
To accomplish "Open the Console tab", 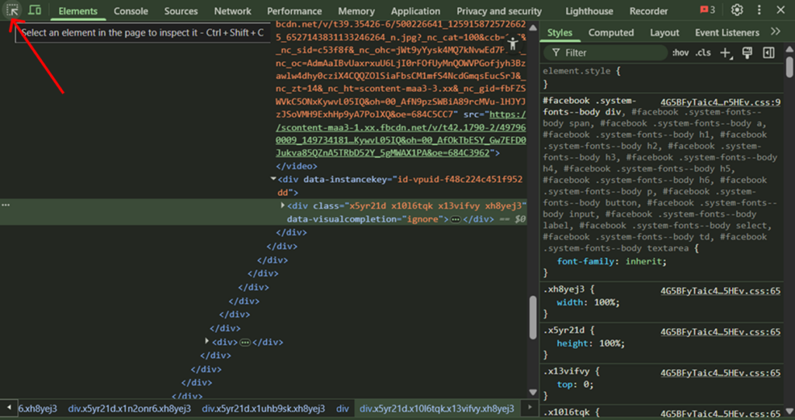I will pos(130,11).
